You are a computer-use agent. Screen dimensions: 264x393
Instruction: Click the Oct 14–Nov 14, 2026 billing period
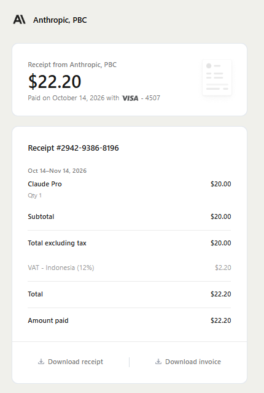(57, 171)
